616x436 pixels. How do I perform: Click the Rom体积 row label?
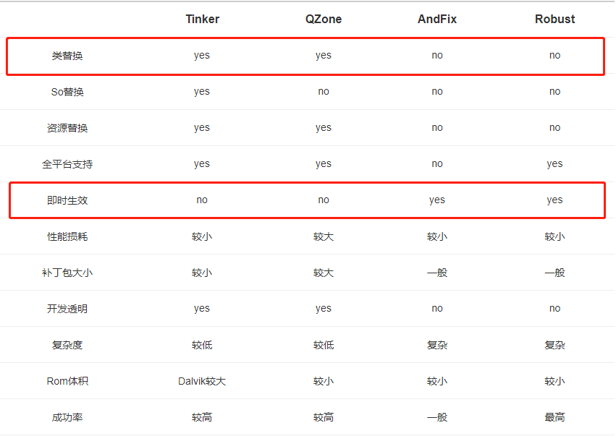(67, 381)
